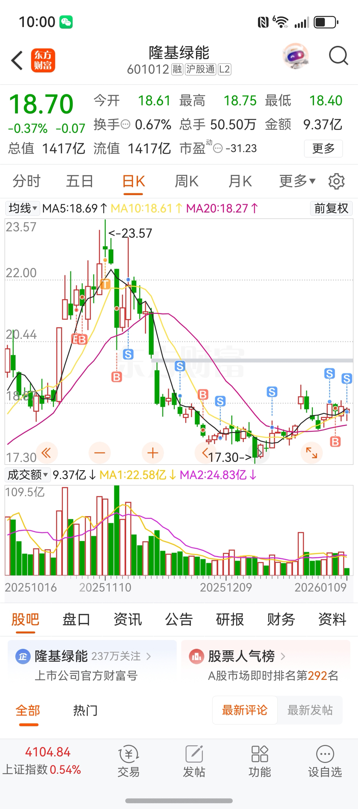Zoom out chart with minus button

tap(100, 453)
